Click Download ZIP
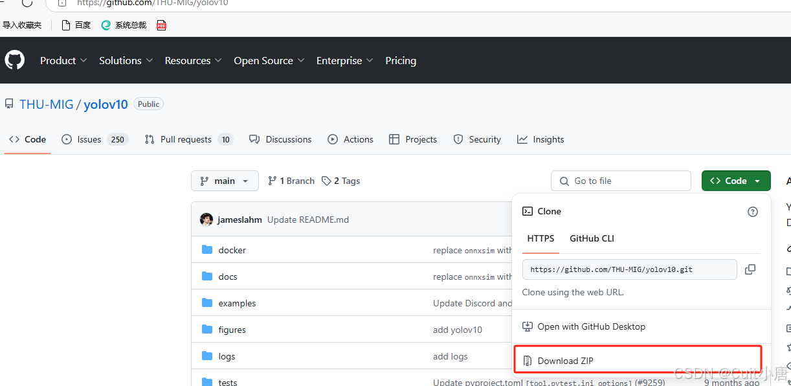The image size is (791, 386). (638, 360)
